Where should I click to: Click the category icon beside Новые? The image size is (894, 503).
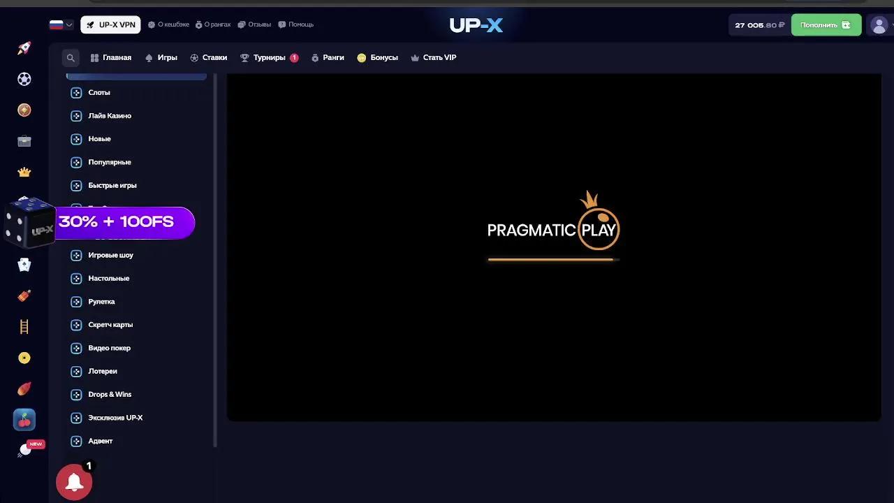pos(76,139)
